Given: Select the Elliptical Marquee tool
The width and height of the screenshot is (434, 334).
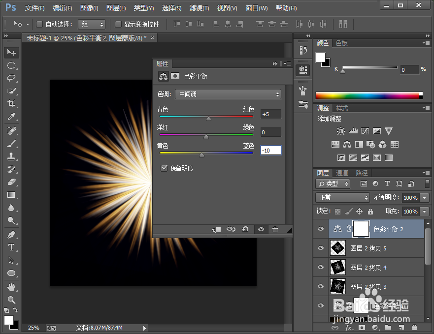Looking at the screenshot, I should (x=11, y=65).
